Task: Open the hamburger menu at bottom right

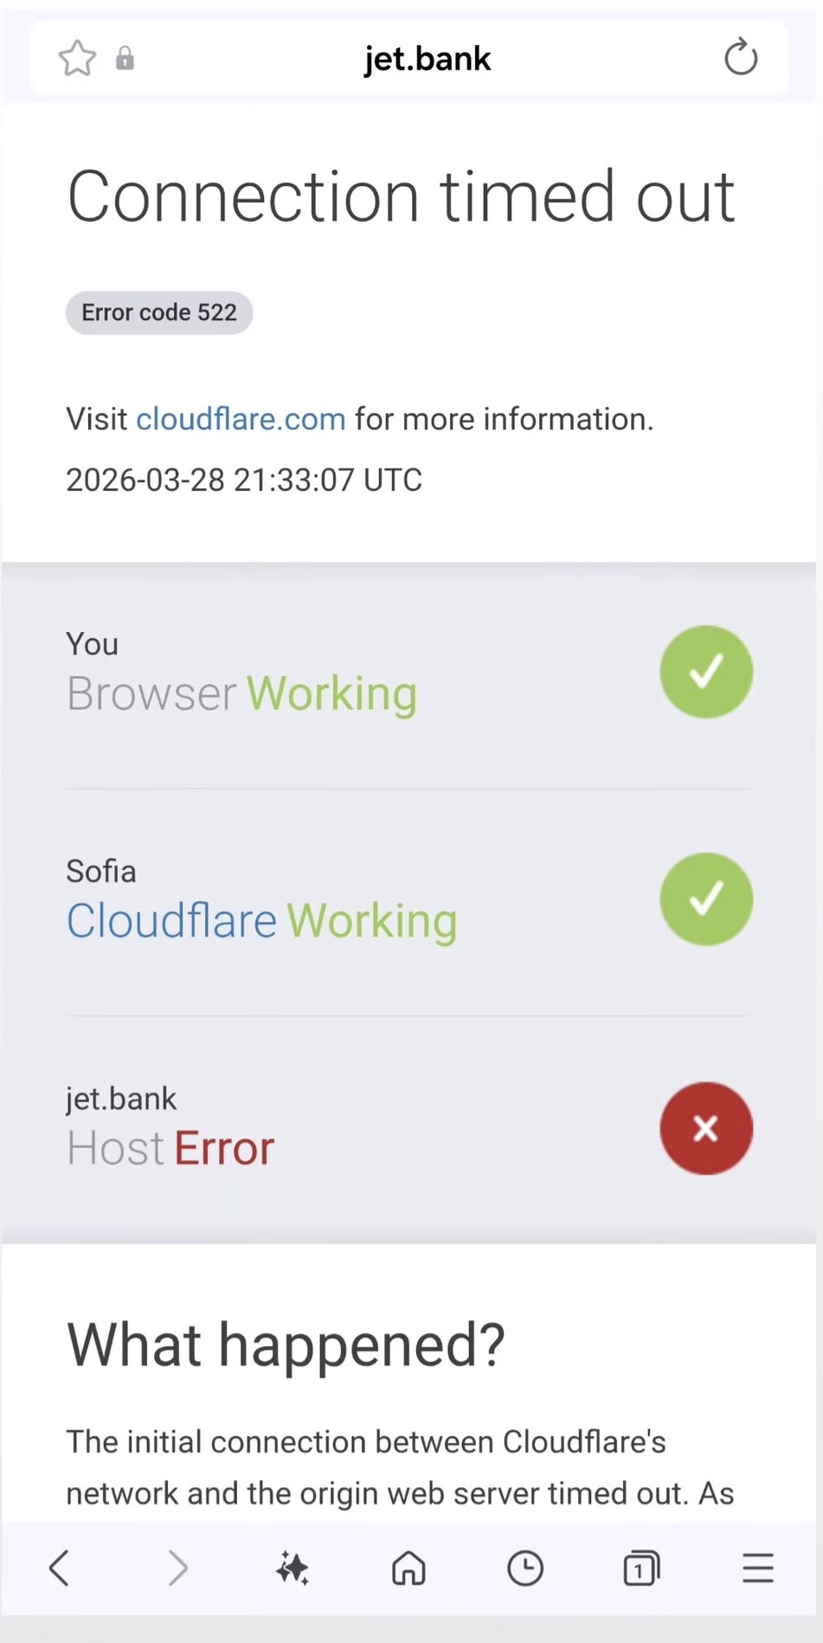Action: point(757,1569)
